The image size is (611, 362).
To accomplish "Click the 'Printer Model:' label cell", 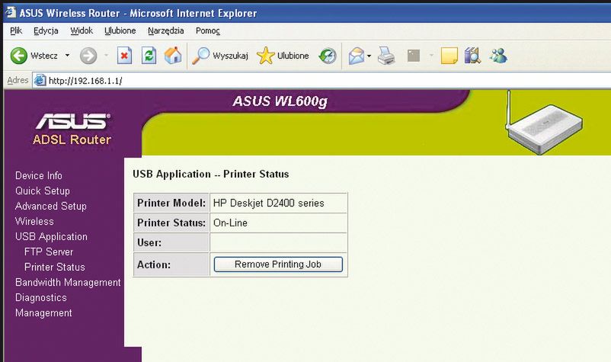I will (x=171, y=203).
